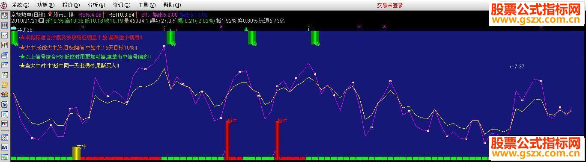
Task: Click the red note starting ★本指标适合抄底
Action: point(81,38)
